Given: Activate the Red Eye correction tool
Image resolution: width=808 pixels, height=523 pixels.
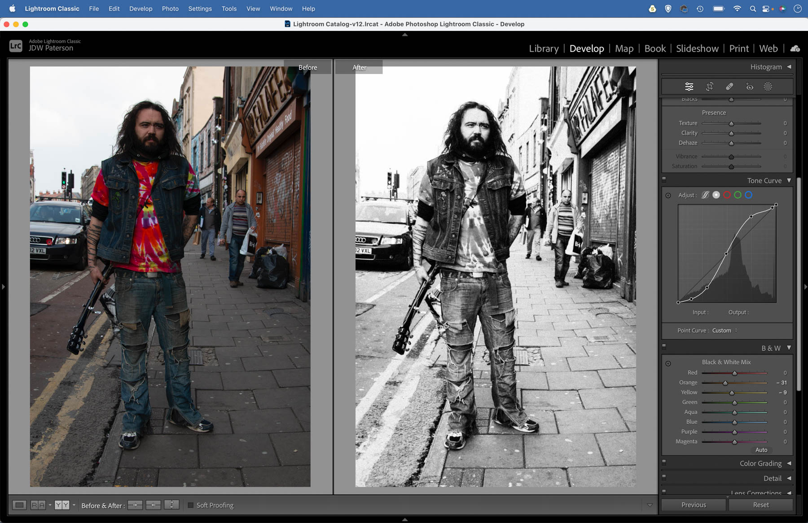Looking at the screenshot, I should pyautogui.click(x=749, y=87).
